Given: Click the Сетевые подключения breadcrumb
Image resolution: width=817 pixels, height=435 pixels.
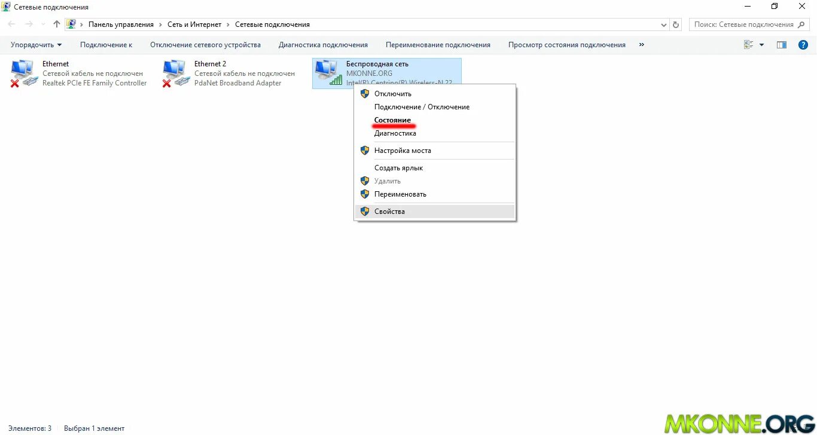Looking at the screenshot, I should (272, 24).
